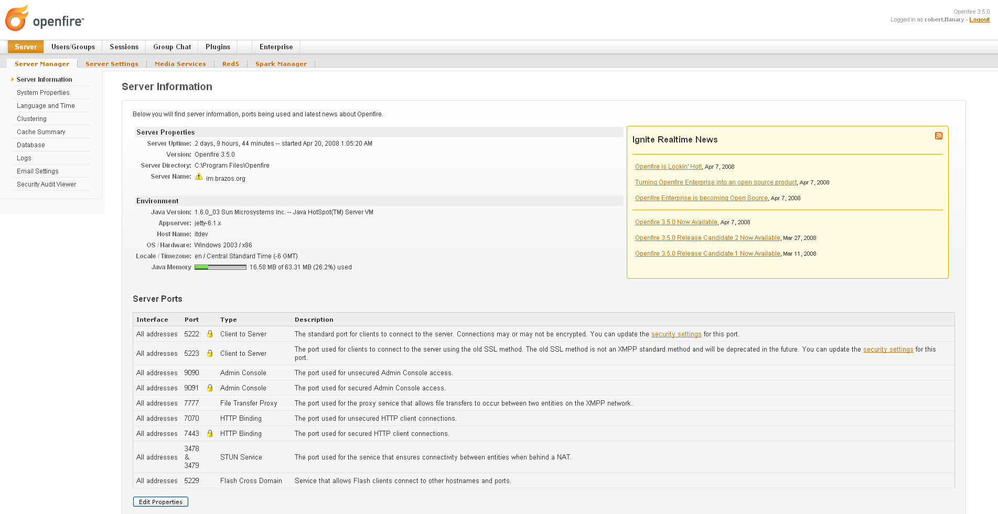Click the arrow marker beside Server Information

click(13, 80)
